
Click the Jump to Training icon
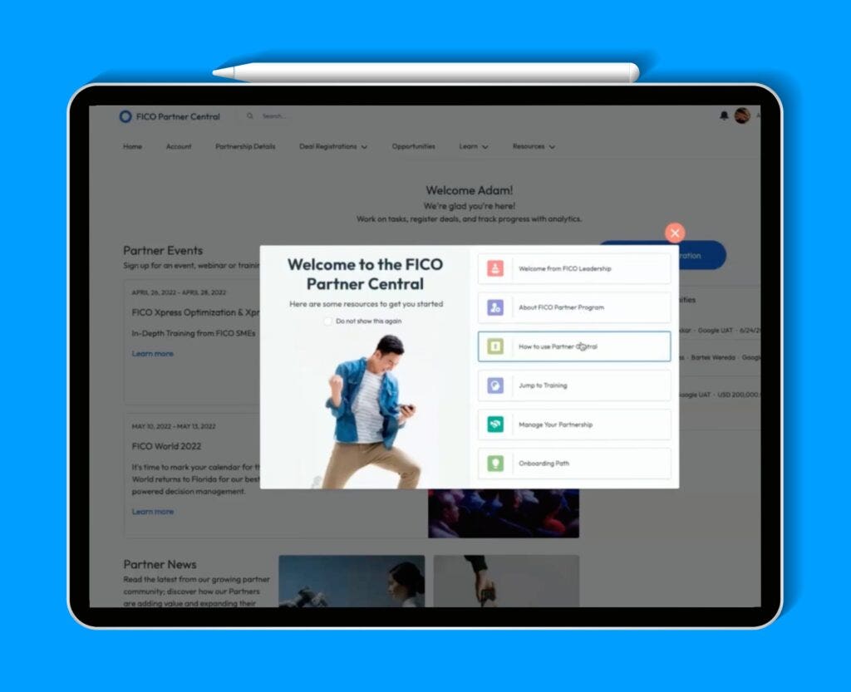tap(495, 385)
